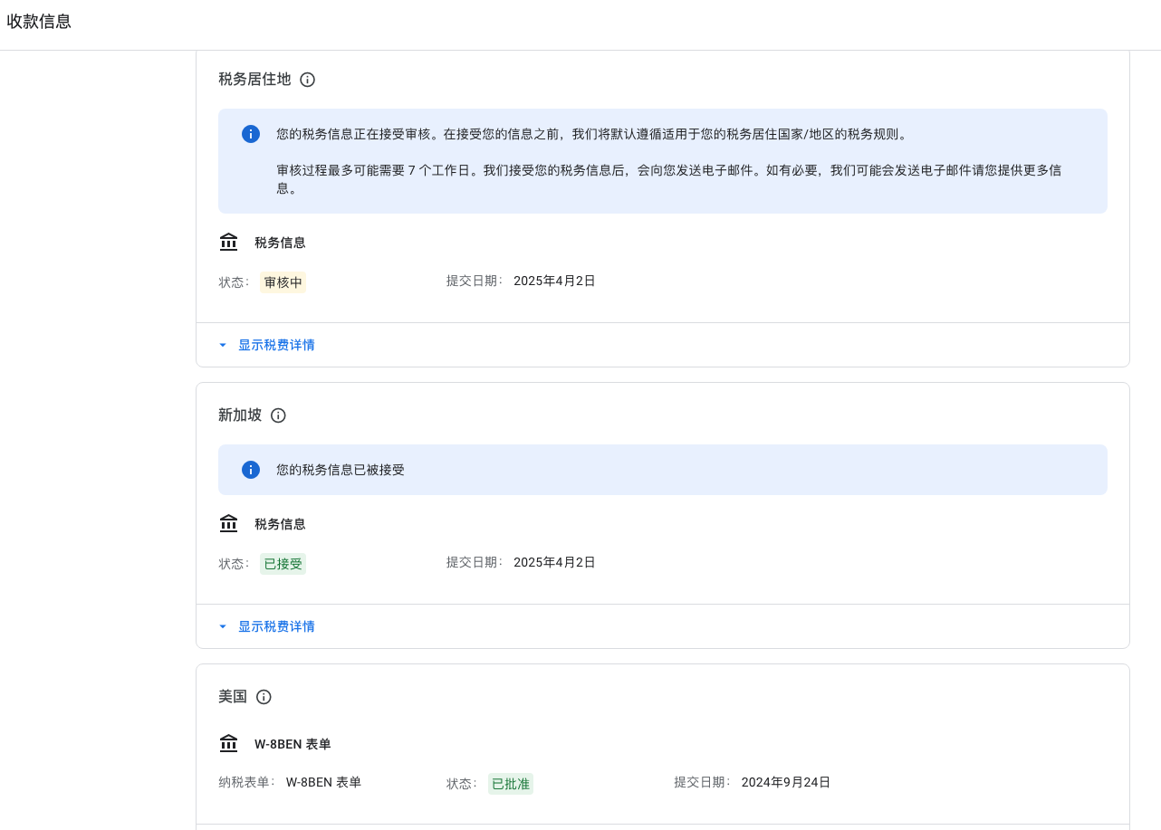Click the 收款信息 page title
This screenshot has width=1161, height=830.
(x=39, y=21)
